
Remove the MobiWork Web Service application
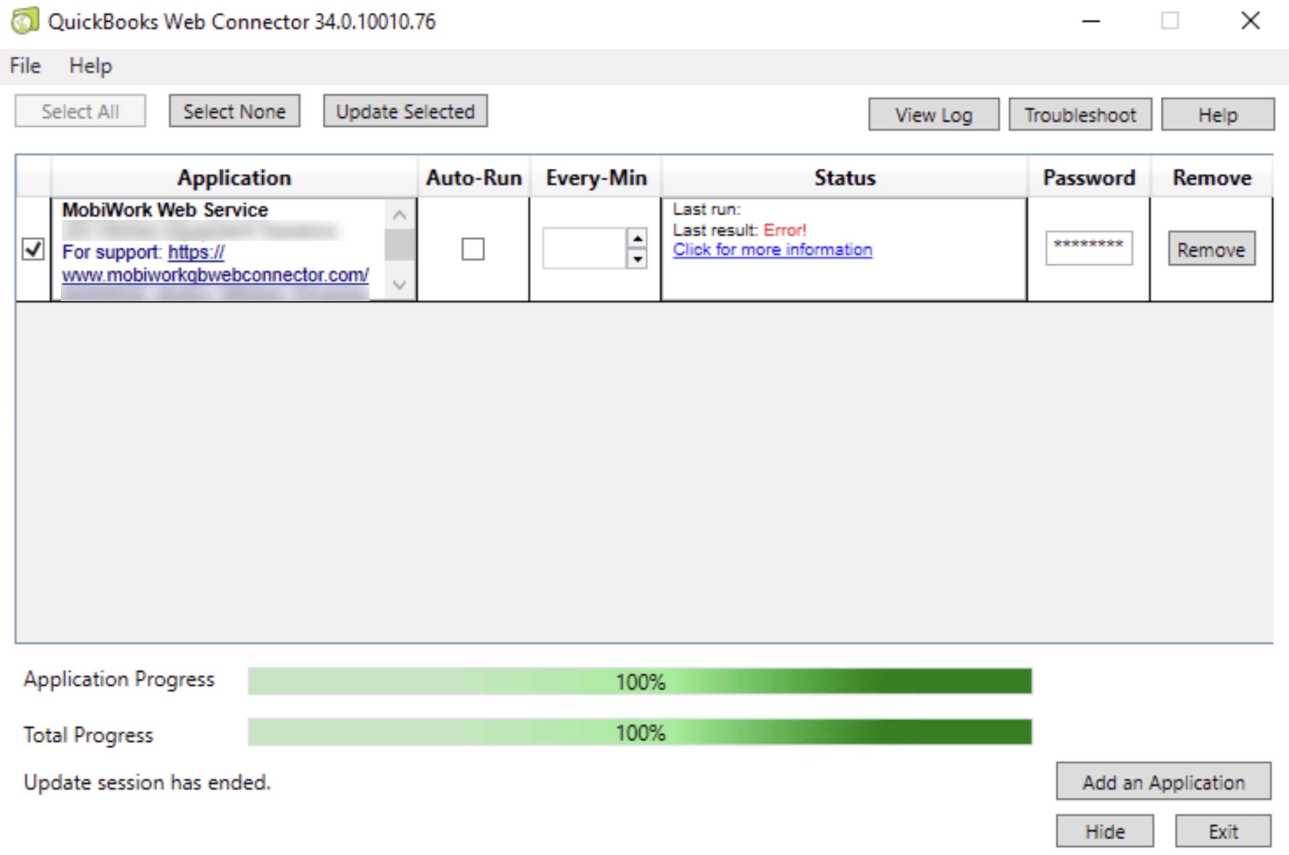click(x=1211, y=249)
